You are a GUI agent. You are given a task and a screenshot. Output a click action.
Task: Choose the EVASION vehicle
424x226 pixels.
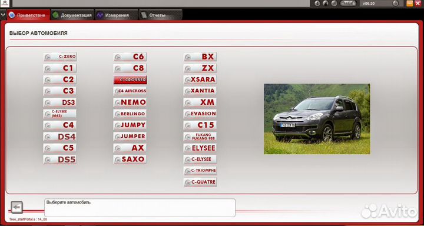[200, 114]
